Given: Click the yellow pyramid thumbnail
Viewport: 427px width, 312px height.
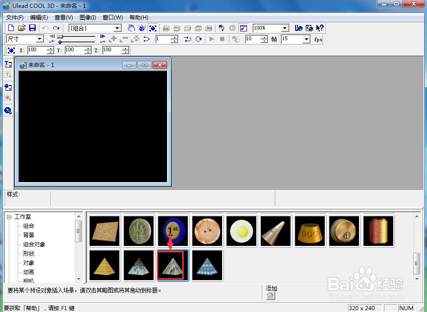Looking at the screenshot, I should pos(105,265).
